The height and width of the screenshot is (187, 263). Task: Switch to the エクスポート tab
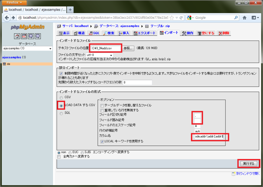[145, 33]
